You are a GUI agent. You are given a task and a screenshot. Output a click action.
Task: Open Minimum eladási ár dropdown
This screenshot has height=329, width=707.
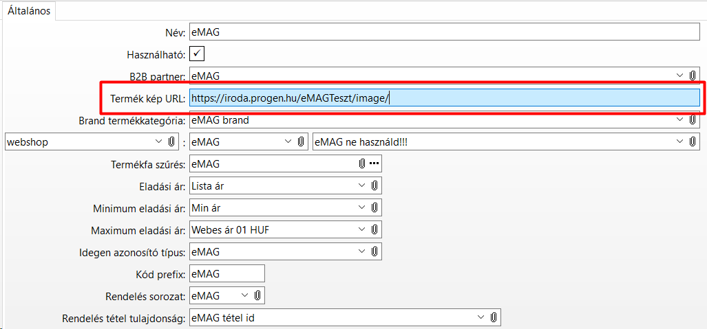pos(362,207)
